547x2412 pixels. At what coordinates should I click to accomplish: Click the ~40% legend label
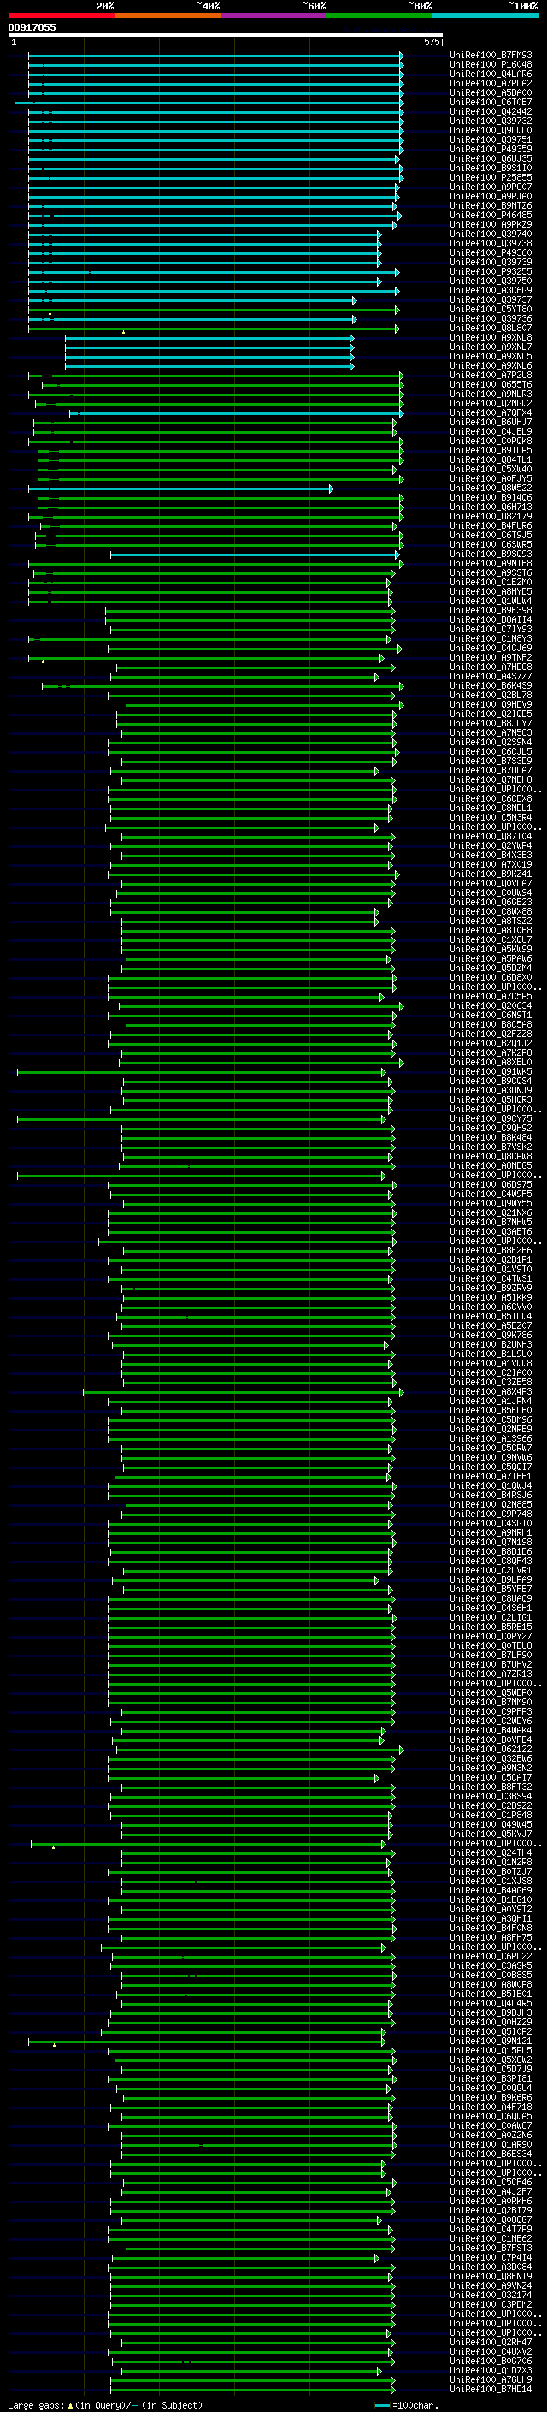(208, 6)
